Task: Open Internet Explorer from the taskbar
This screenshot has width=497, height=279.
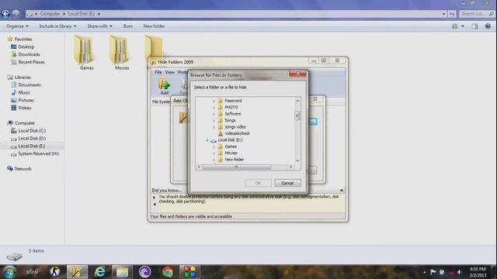Action: coord(100,272)
